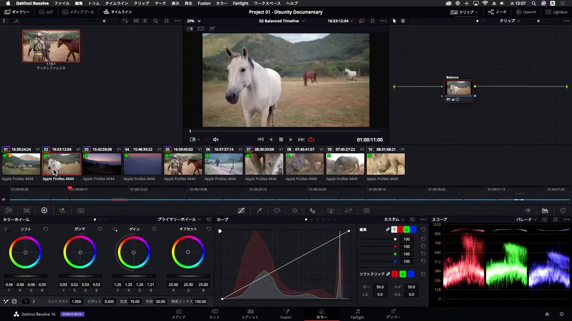Open the gallery search
572x321 pixels.
coord(156,21)
